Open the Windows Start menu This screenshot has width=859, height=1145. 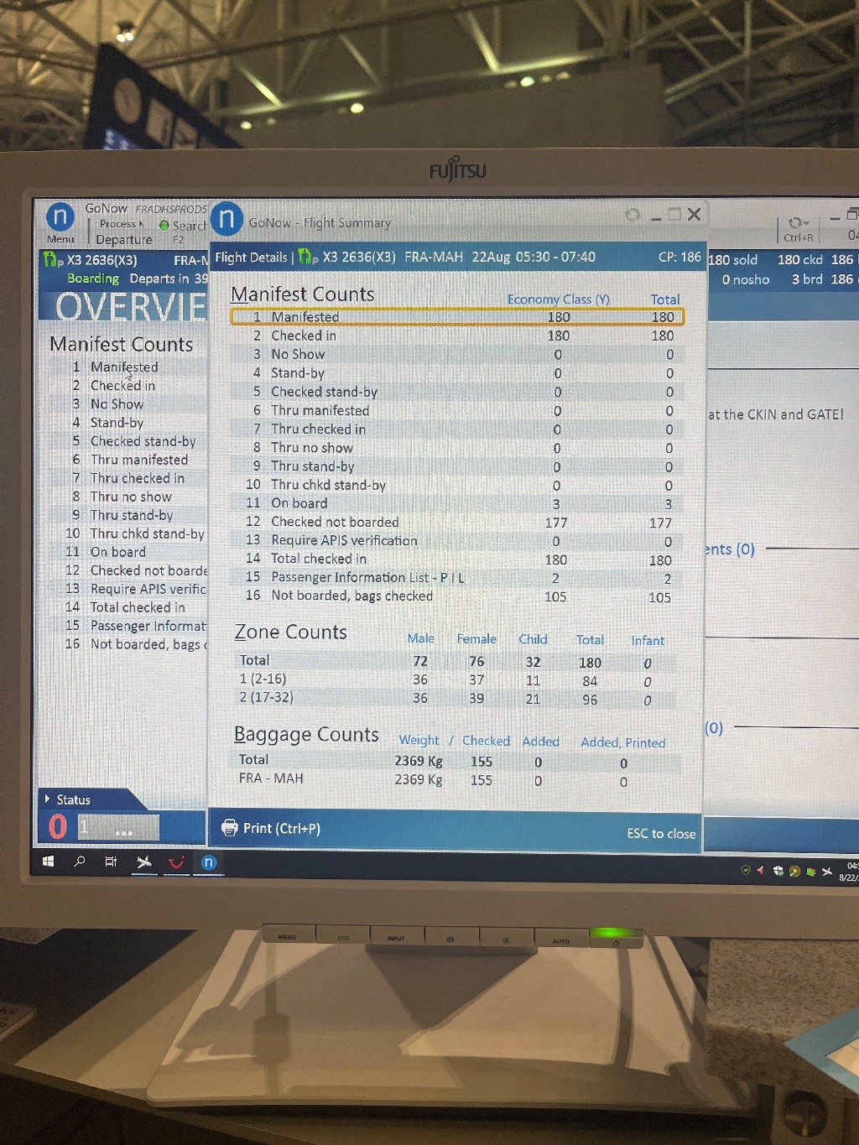point(49,861)
